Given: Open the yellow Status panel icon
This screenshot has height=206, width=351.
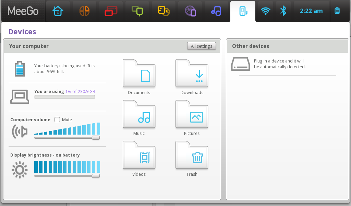Looking at the screenshot, I should pyautogui.click(x=163, y=11).
